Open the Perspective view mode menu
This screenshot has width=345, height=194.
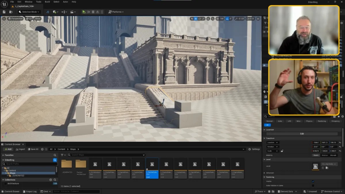point(16,18)
